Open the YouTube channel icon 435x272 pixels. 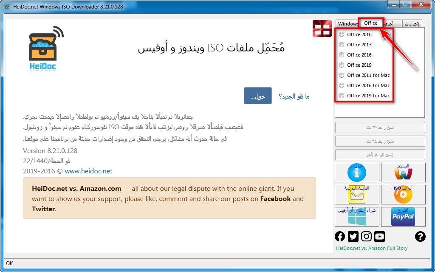click(x=379, y=236)
